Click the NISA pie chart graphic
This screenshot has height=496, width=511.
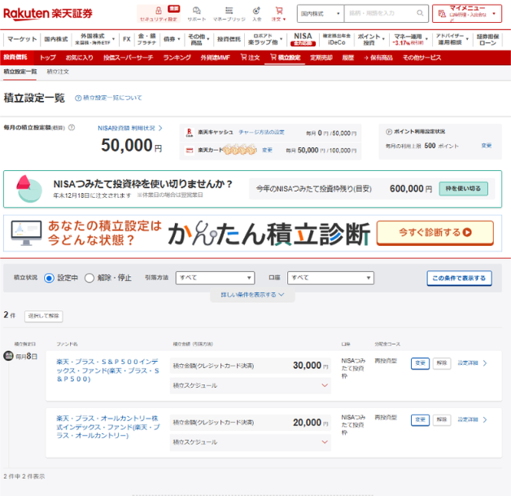coord(29,189)
